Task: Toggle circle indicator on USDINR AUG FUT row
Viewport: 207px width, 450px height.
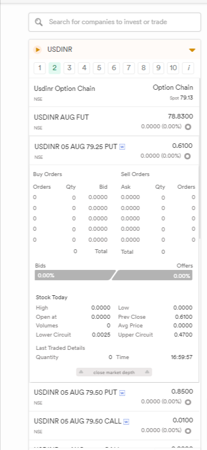Action: (188, 127)
